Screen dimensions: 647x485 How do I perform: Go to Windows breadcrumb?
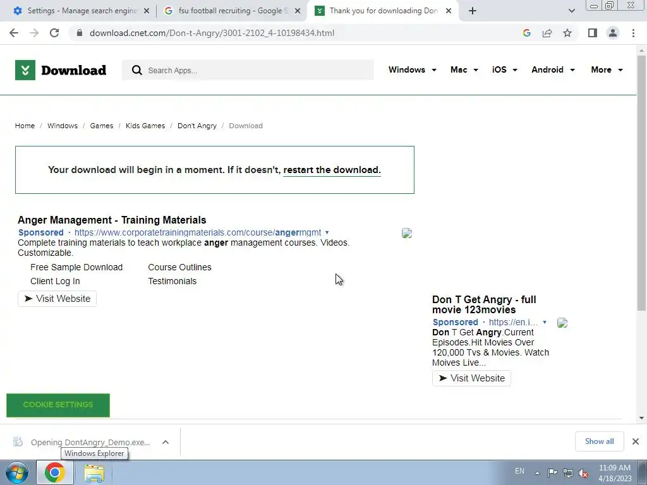tap(63, 126)
